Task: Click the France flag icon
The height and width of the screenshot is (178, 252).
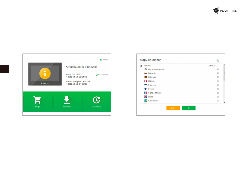Action: (x=146, y=93)
